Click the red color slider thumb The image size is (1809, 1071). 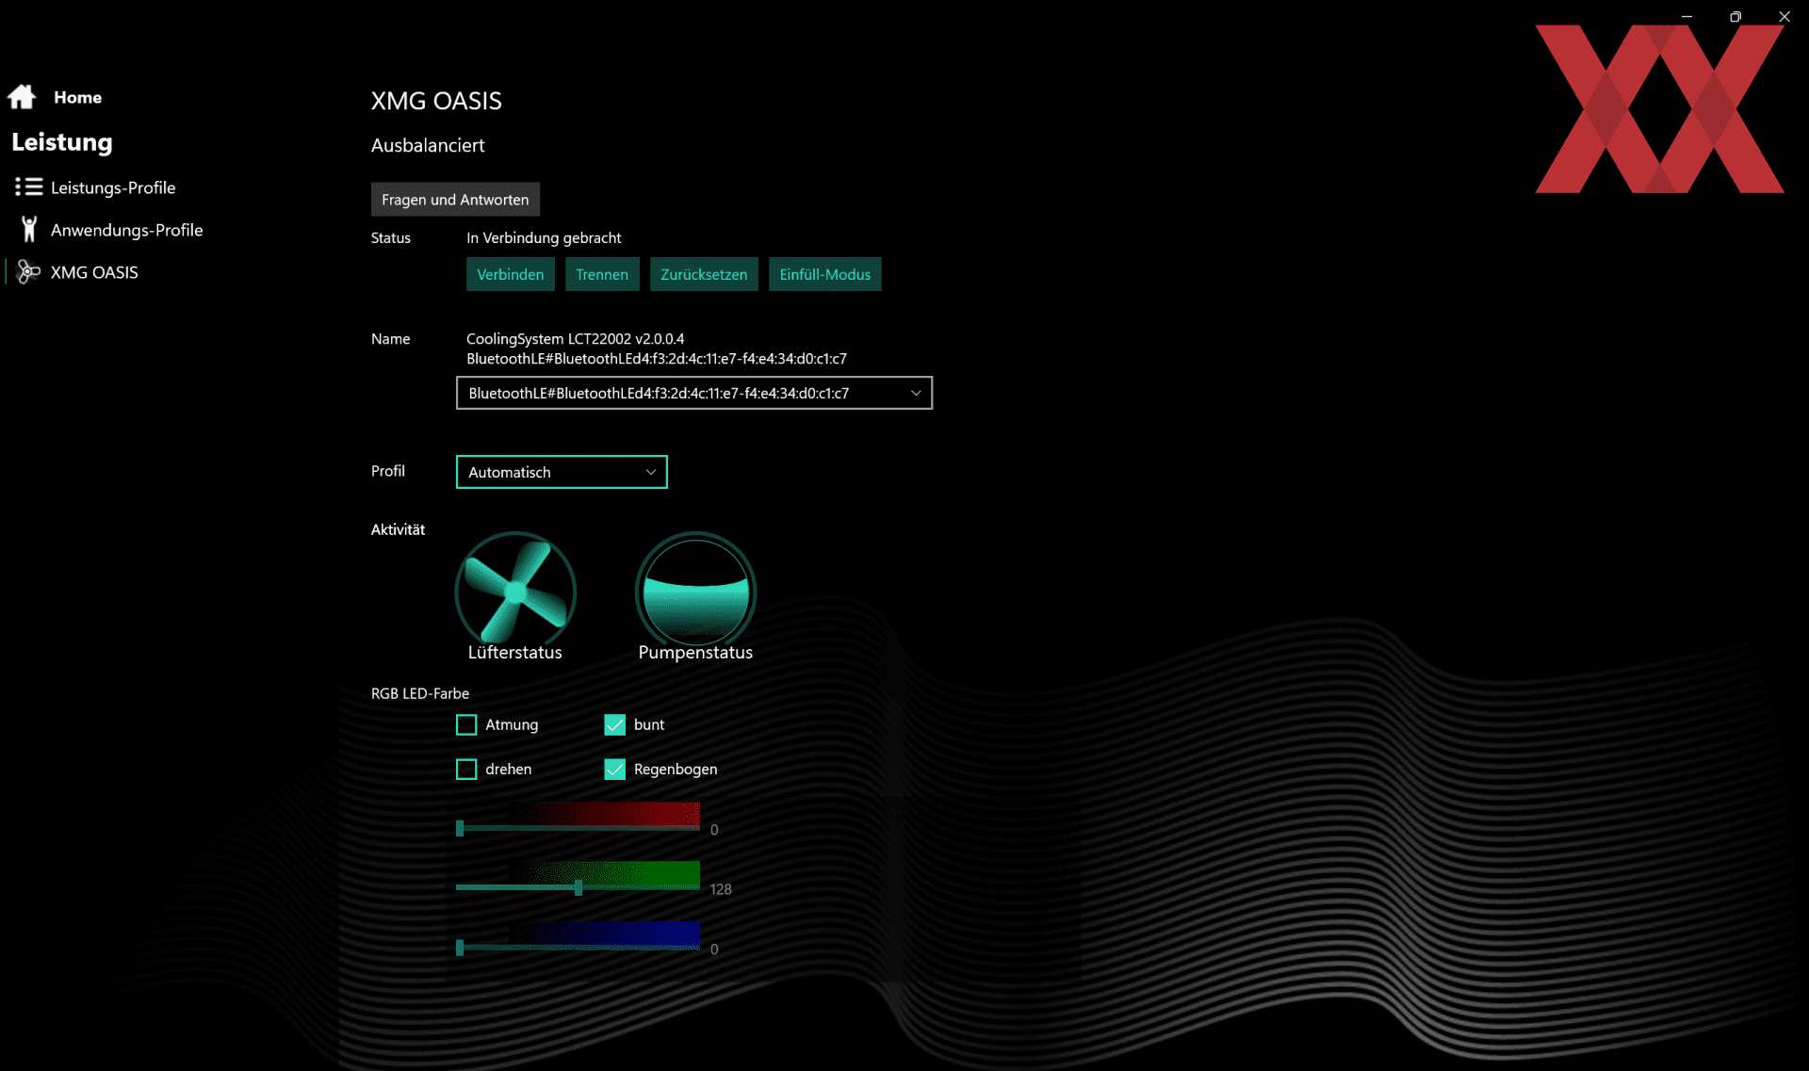(x=460, y=828)
